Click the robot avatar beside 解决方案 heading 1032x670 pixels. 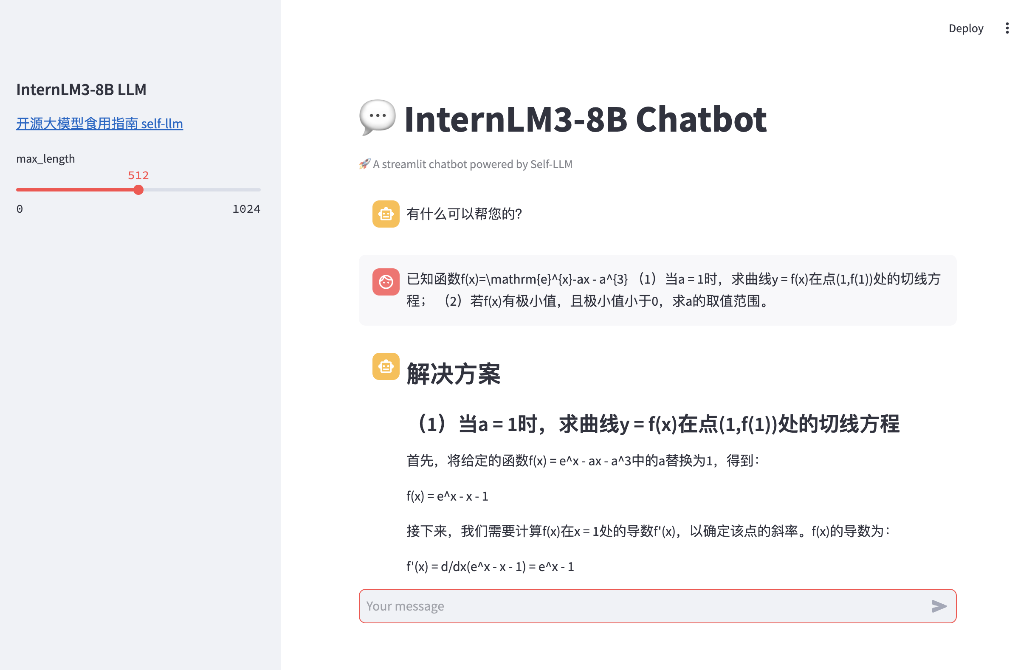pos(386,366)
